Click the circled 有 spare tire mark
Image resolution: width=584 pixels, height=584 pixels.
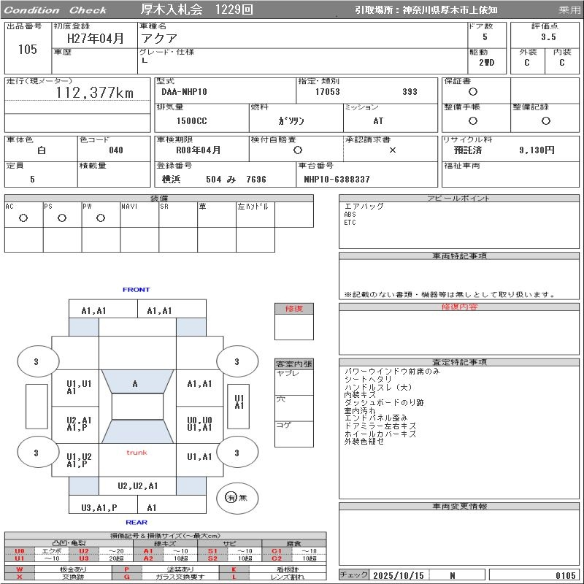[231, 497]
